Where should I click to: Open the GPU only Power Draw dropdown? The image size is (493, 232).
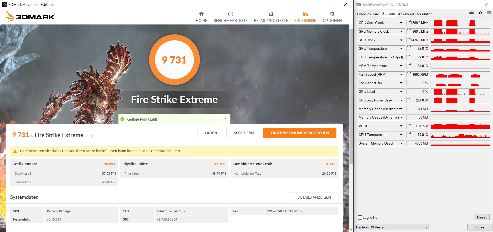pos(401,100)
